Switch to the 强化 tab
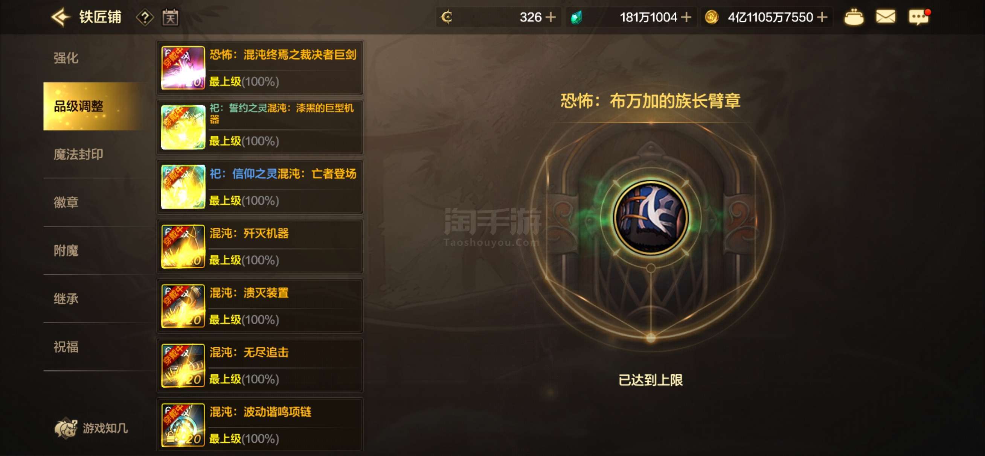 click(66, 58)
